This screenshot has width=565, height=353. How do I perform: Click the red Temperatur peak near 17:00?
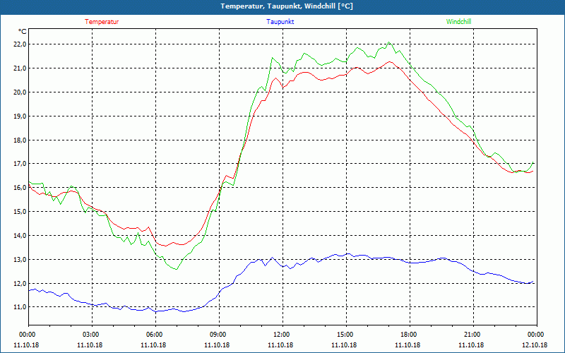389,62
